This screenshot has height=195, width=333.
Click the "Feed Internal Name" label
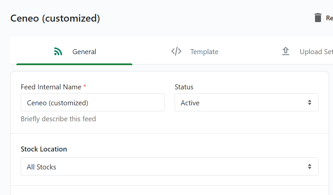pyautogui.click(x=51, y=87)
